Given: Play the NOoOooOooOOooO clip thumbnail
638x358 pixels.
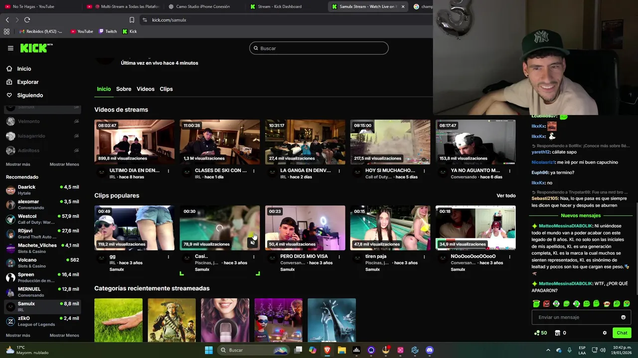Looking at the screenshot, I should [476, 228].
